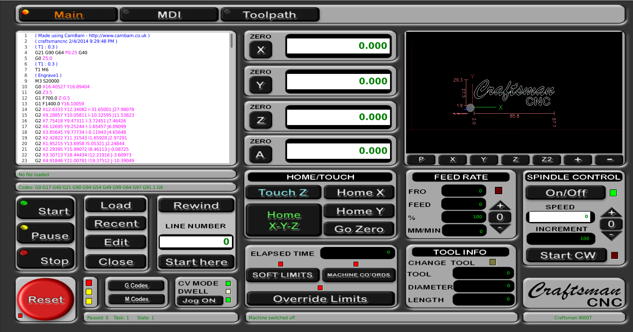Click Start CW spindle button
Screen dimensions: 633x332
[566, 255]
